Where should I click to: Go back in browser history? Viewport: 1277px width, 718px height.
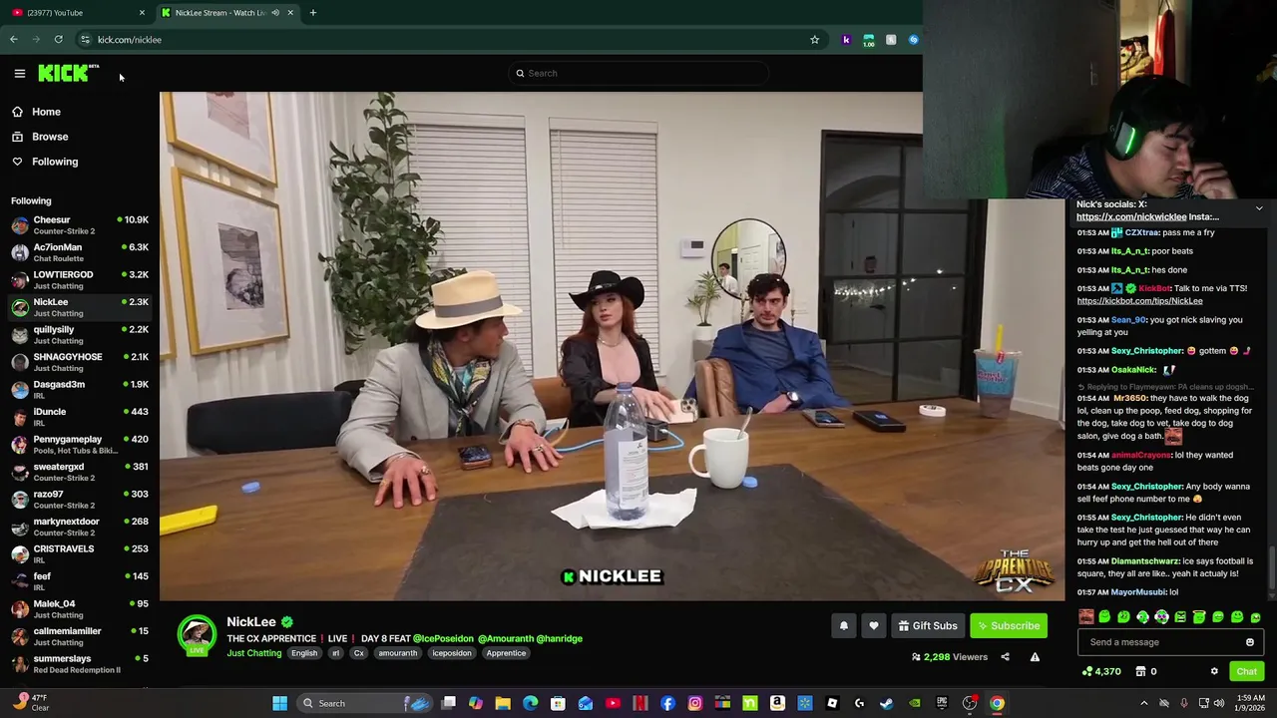click(x=14, y=40)
